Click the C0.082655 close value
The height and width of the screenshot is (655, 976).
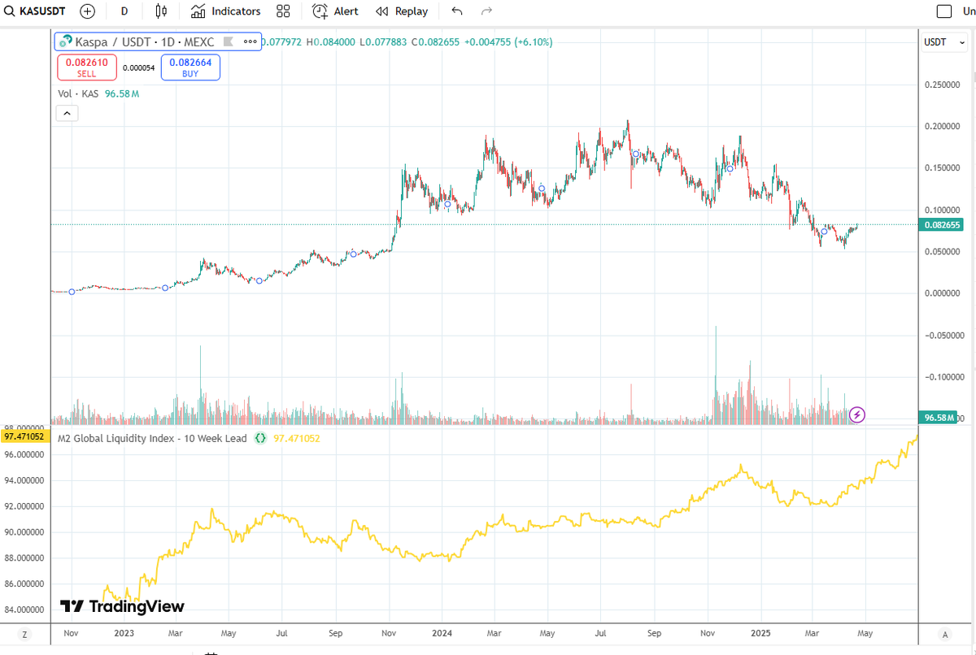click(x=435, y=42)
